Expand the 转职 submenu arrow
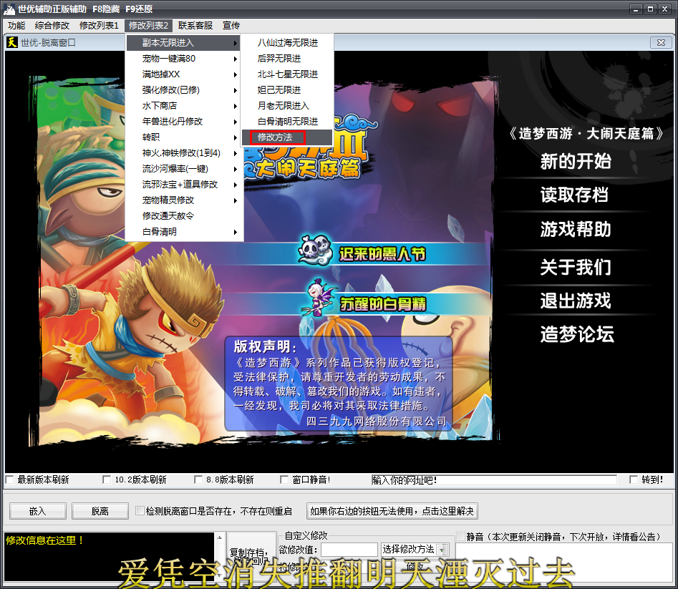678x589 pixels. 236,137
